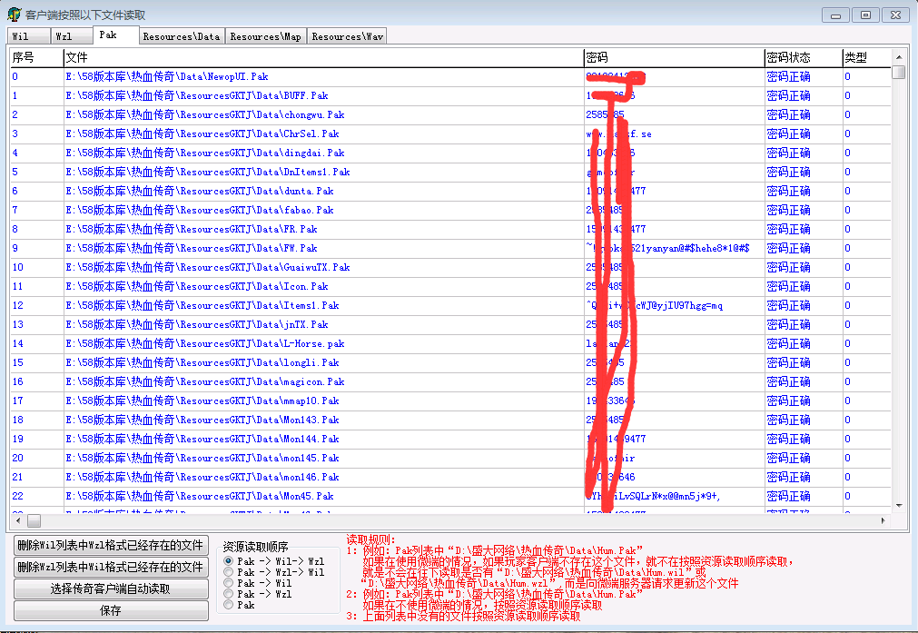
Task: Select the row for ChrSel.Pak
Action: click(450, 134)
